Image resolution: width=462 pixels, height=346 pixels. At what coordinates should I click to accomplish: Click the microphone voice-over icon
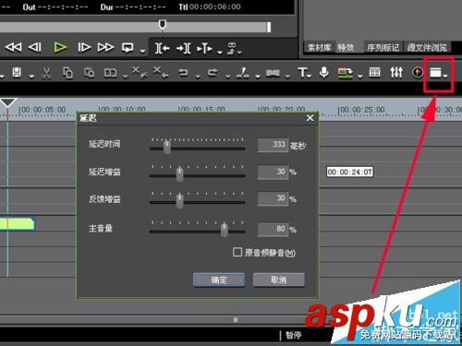[x=324, y=73]
